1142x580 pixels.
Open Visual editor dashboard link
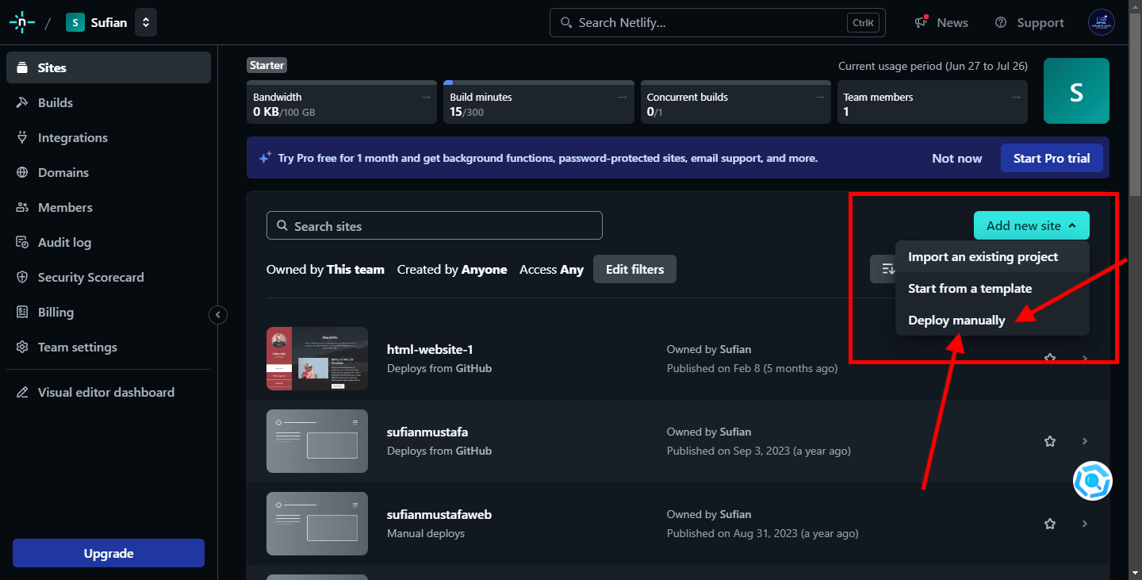click(109, 392)
